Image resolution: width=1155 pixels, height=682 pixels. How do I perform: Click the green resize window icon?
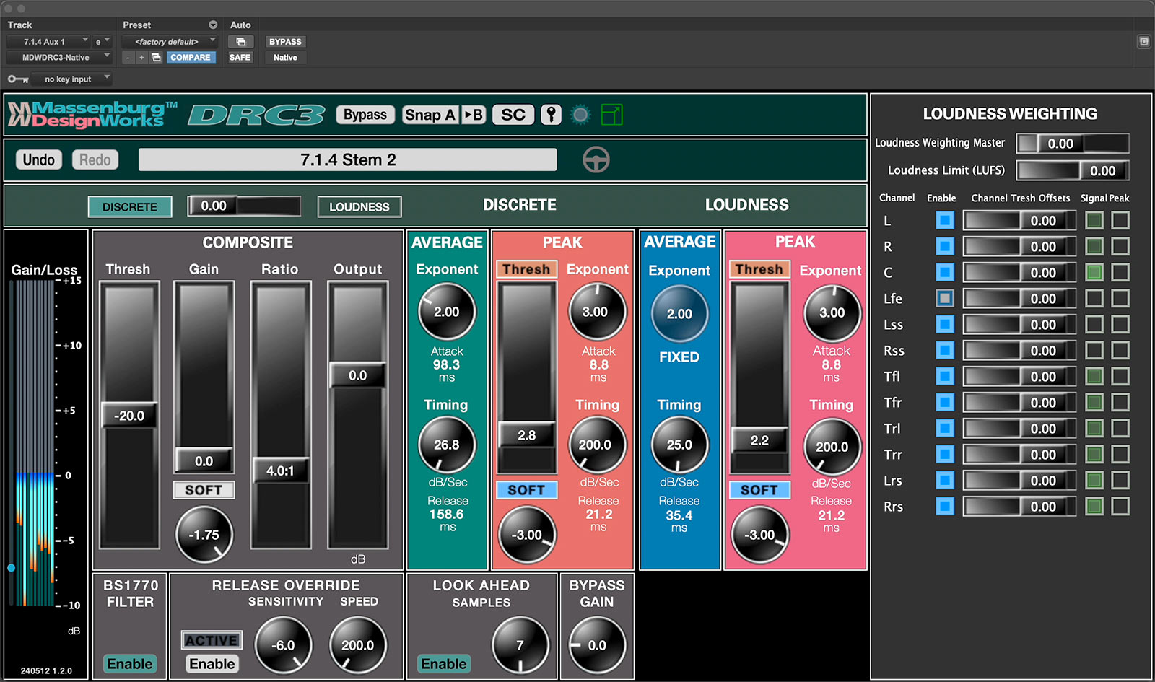pyautogui.click(x=611, y=115)
